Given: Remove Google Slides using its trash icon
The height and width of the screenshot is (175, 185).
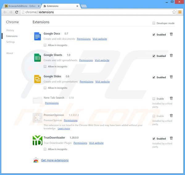Looking at the screenshot, I should point(171,77).
